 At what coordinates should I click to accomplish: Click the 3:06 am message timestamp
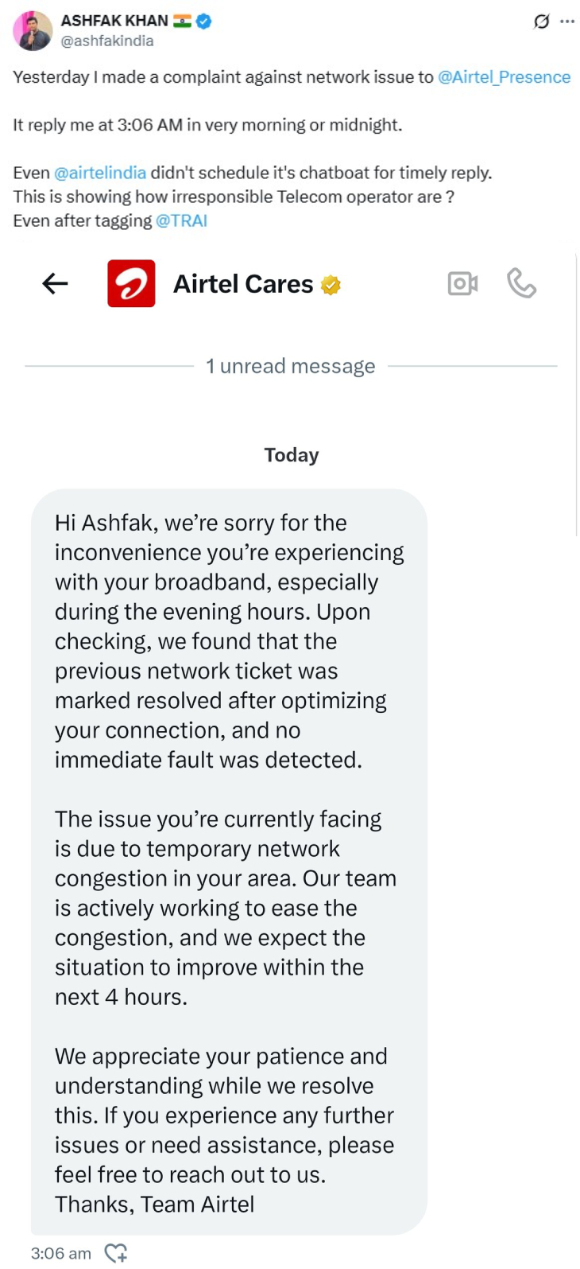(x=60, y=1253)
